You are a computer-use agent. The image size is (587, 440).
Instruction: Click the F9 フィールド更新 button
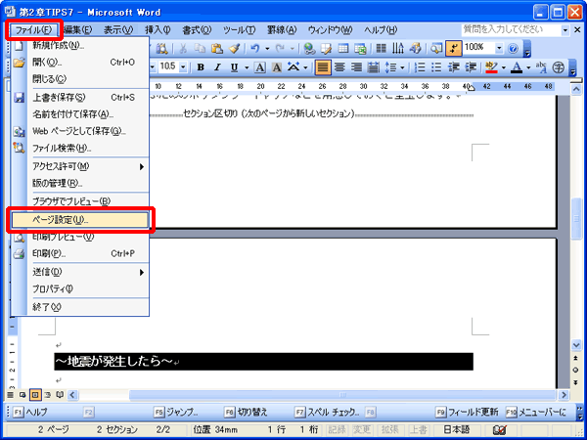[468, 413]
